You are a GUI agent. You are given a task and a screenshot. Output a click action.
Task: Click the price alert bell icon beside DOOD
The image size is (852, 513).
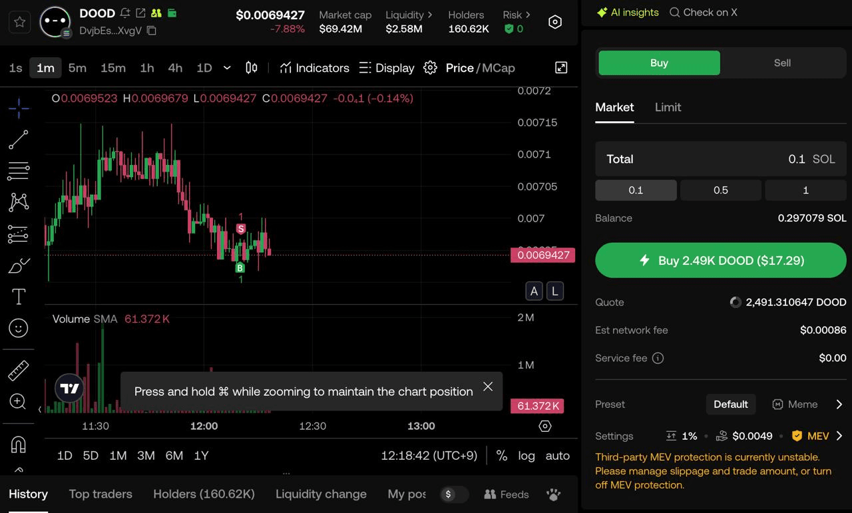(x=125, y=13)
